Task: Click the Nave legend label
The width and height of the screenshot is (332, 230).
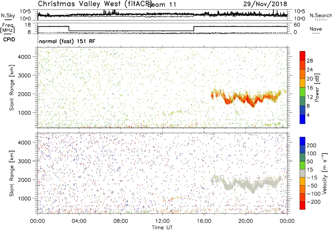Action: (316, 29)
